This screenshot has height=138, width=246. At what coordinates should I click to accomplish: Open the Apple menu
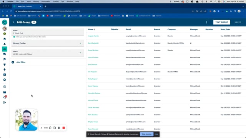point(3,2)
